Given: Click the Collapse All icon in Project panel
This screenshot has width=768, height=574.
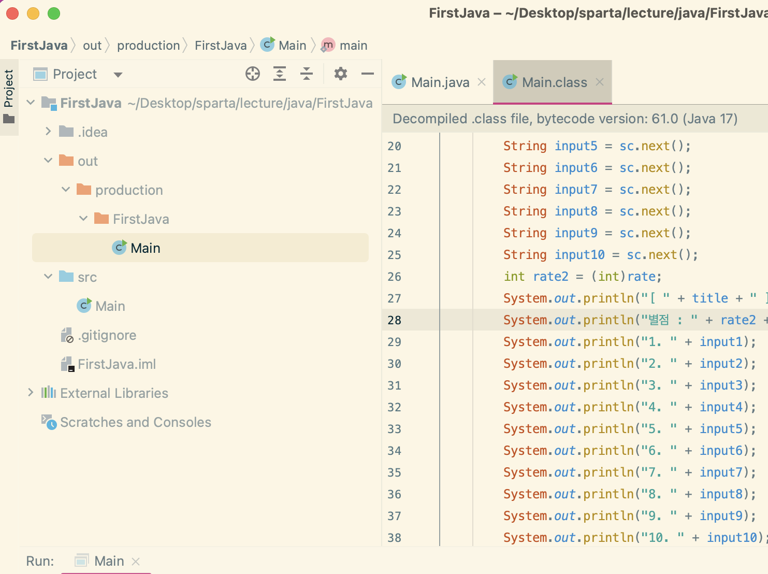Looking at the screenshot, I should coord(307,74).
